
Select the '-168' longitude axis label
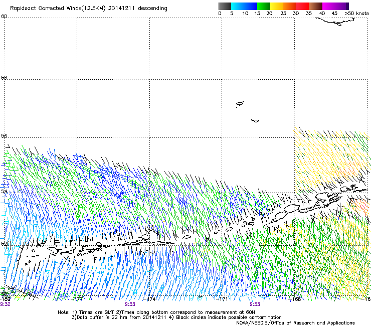coord(295,299)
